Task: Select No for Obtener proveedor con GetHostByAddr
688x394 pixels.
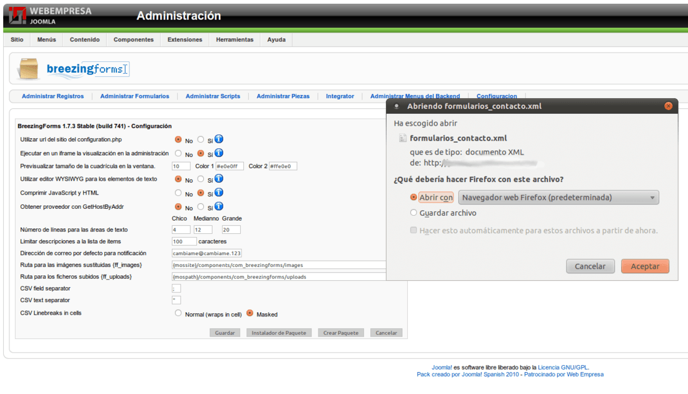Action: click(x=178, y=206)
